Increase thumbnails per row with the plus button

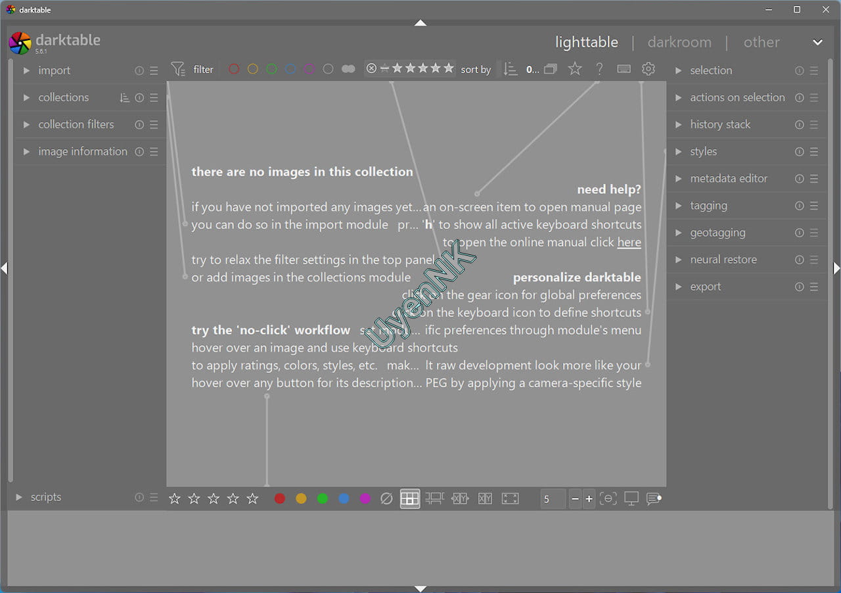coord(589,499)
